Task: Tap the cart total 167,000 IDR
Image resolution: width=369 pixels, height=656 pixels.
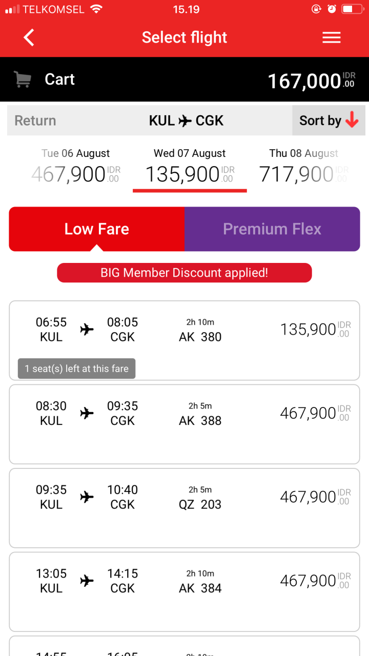Action: pos(311,80)
